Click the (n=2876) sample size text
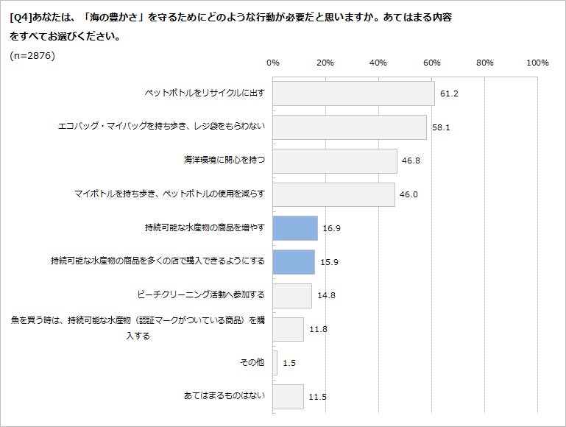Screen dimensions: 566x427 [33, 55]
